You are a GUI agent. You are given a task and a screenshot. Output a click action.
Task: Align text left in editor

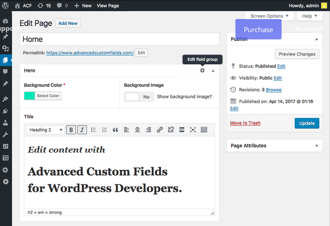(126, 130)
